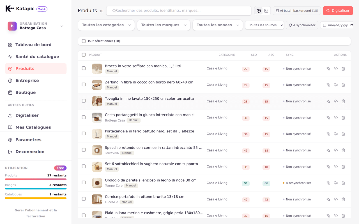This screenshot has width=359, height=224.
Task: Select checkbox for Zerbino in fibra di cocco
Action: 84,85
